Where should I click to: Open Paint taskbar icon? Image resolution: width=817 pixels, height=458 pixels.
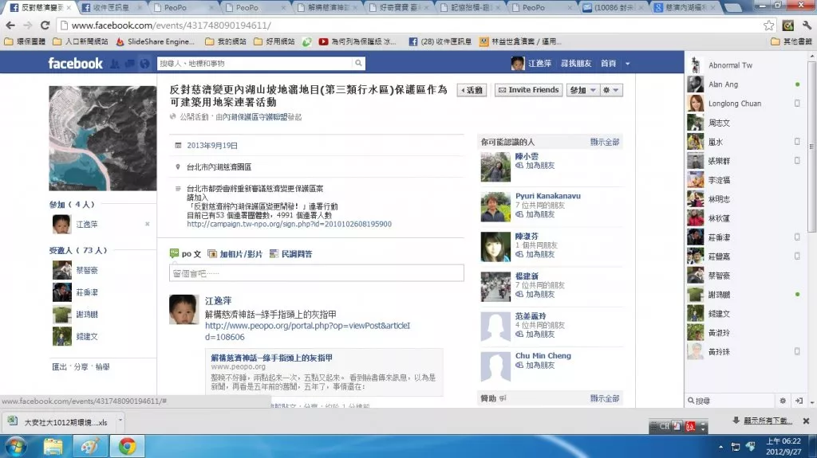[x=89, y=447]
